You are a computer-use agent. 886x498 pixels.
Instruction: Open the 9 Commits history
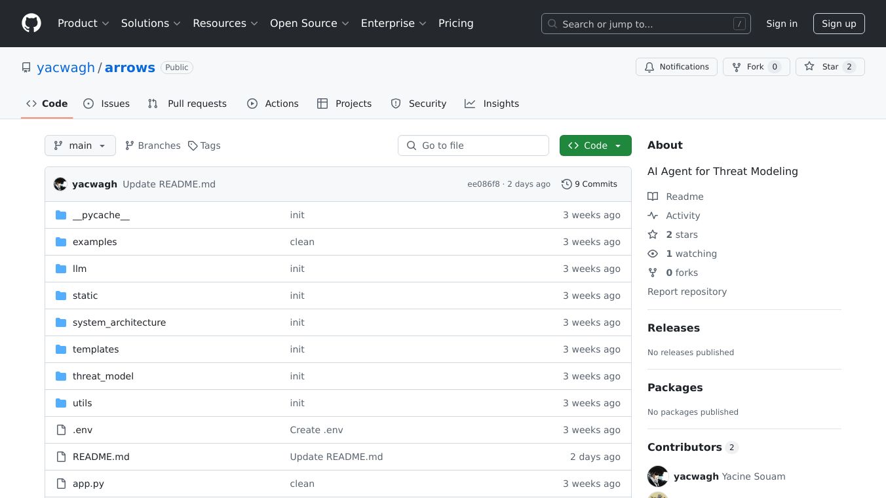point(589,184)
